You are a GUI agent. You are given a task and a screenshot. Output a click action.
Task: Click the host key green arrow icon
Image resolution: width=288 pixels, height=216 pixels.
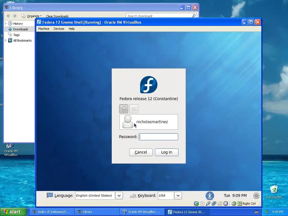point(240,204)
